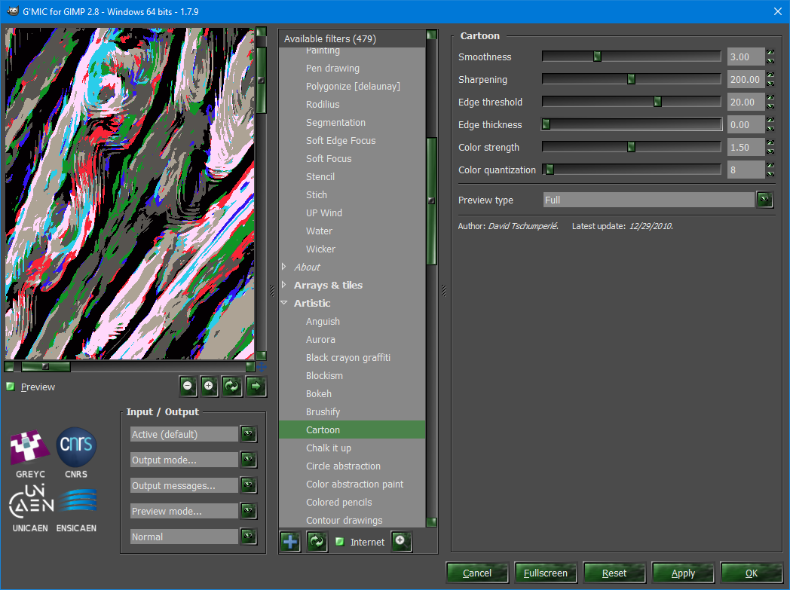Toggle the Preview checkbox
This screenshot has width=790, height=590.
pos(10,387)
